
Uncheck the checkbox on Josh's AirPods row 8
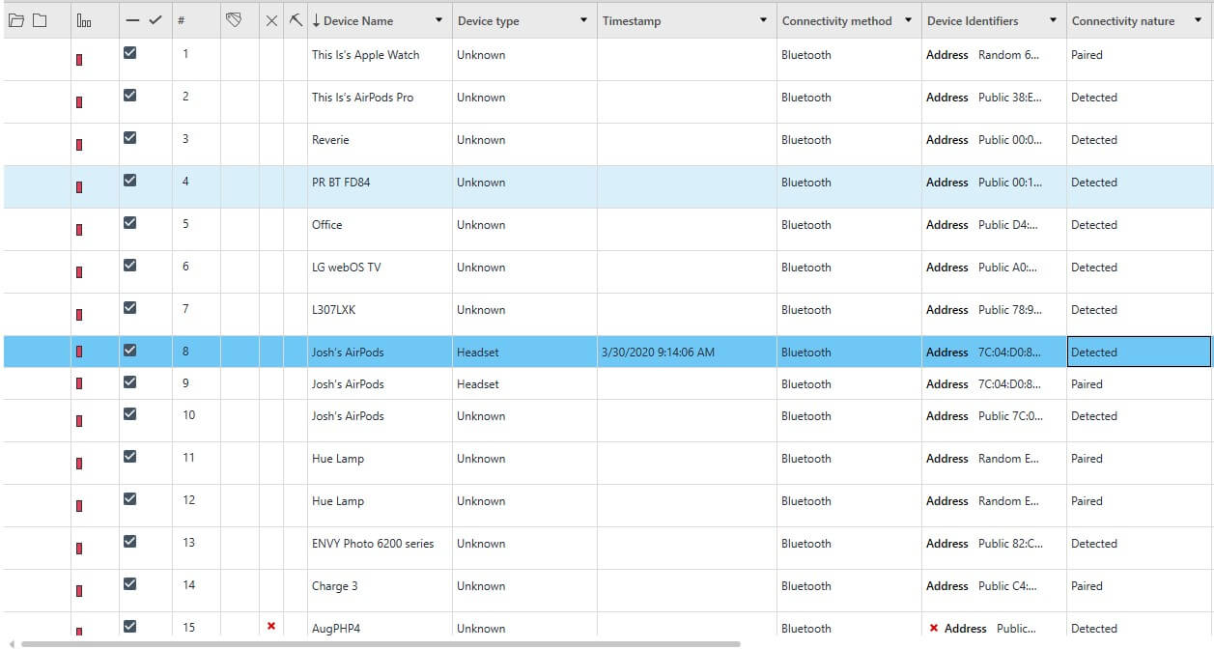[128, 352]
